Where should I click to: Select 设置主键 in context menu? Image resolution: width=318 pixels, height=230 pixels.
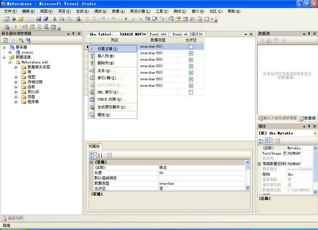[112, 49]
